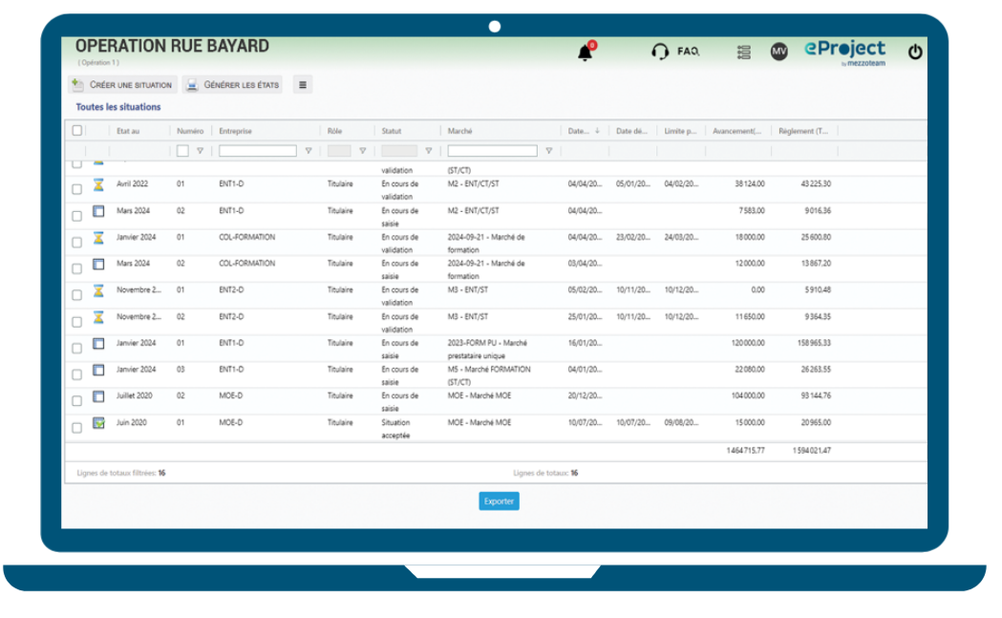The image size is (1002, 618).
Task: Click the 'M5 - Marché FORMATION' cell
Action: (x=489, y=375)
